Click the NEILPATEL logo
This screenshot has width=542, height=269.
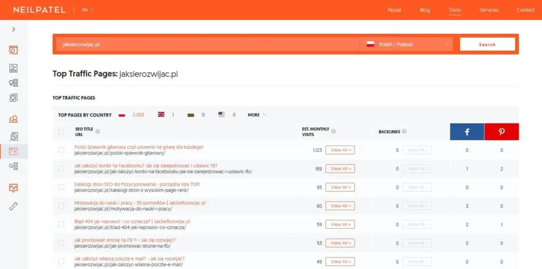pos(39,10)
